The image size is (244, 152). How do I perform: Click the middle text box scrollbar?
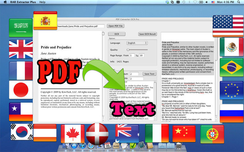[155, 101]
